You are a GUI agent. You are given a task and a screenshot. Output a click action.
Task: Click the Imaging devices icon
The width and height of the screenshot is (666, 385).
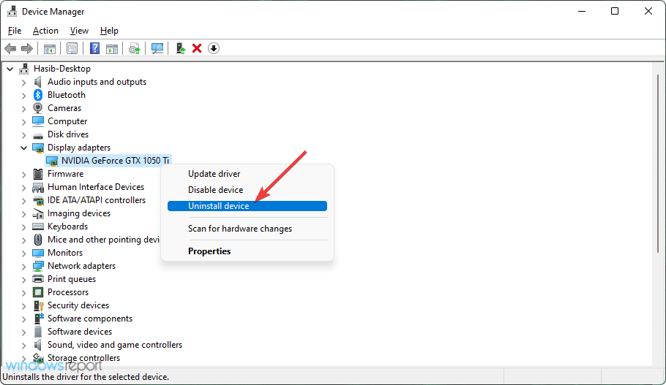click(38, 213)
